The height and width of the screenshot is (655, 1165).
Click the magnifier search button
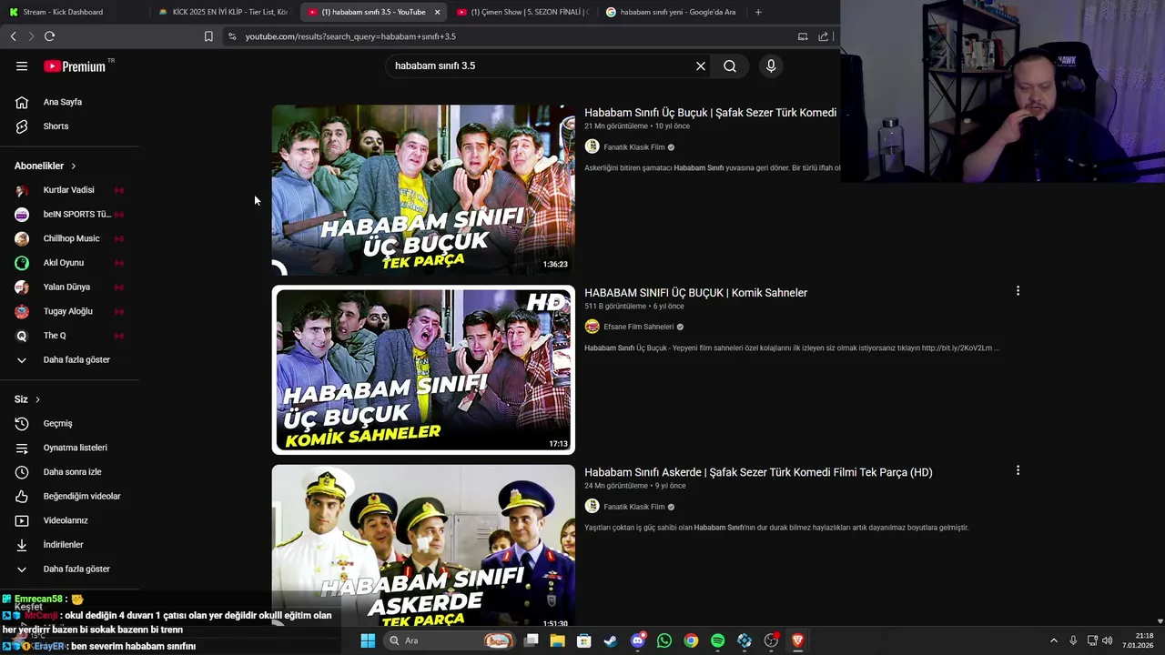730,66
